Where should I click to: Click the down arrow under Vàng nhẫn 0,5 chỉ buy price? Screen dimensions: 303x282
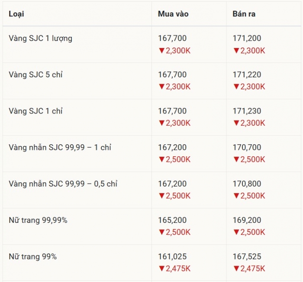point(161,196)
